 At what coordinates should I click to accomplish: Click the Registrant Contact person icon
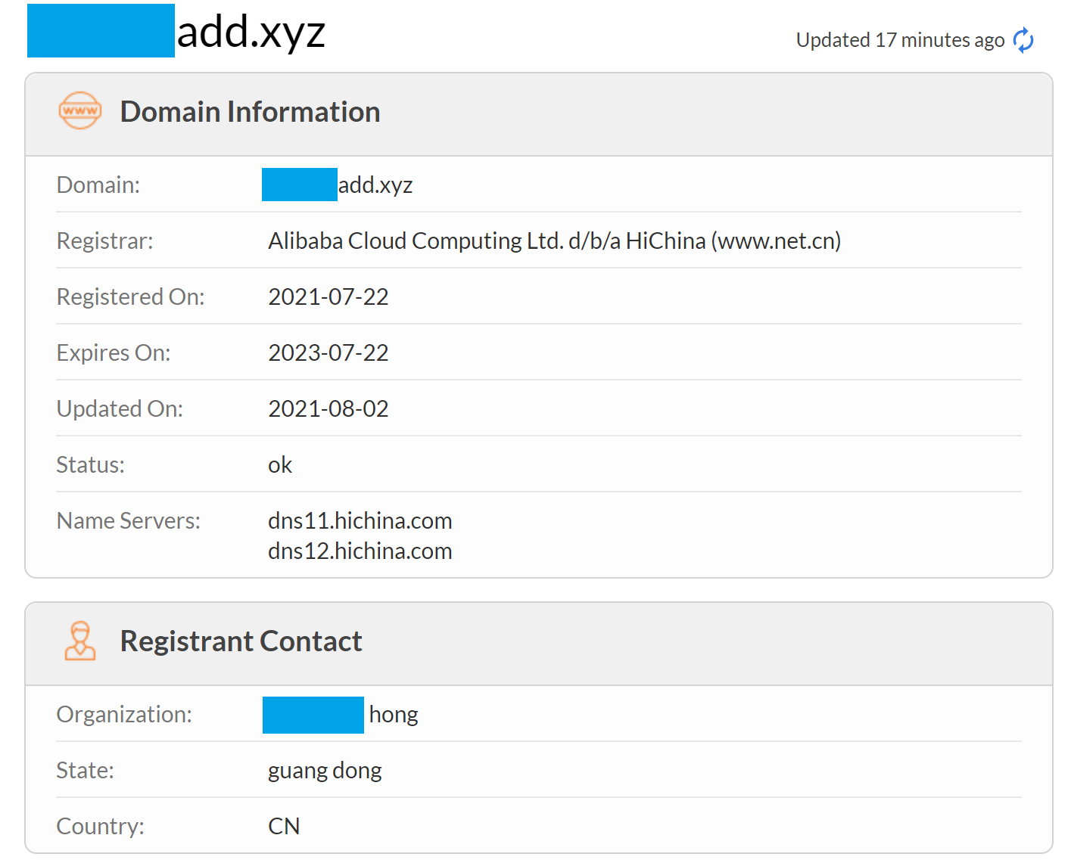[79, 641]
